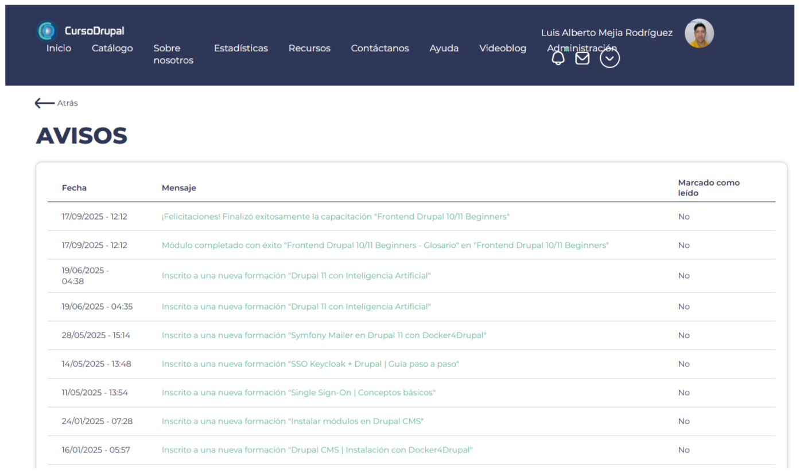Open the SSO Keycloak enrollment notice
The width and height of the screenshot is (800, 473).
pyautogui.click(x=310, y=364)
